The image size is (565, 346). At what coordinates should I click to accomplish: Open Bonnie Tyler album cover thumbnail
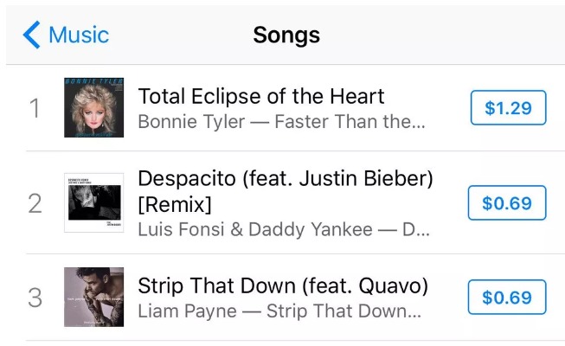coord(93,107)
